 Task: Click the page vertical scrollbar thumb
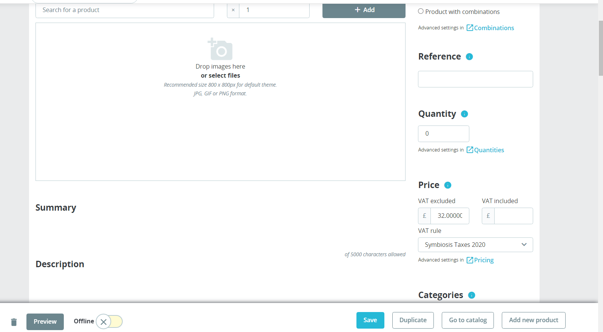pos(601,48)
